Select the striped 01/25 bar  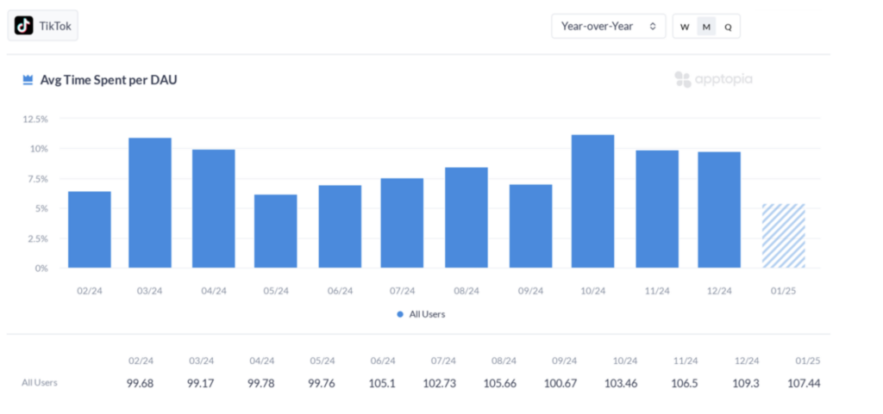point(783,236)
